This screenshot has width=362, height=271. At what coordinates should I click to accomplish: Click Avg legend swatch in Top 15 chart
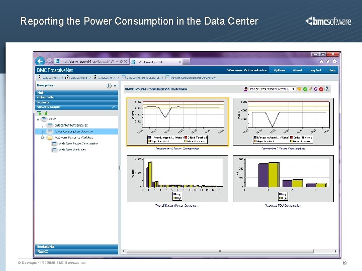point(175,195)
